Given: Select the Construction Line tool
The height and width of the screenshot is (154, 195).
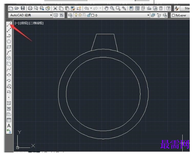Looking at the screenshot, I should point(9,30).
